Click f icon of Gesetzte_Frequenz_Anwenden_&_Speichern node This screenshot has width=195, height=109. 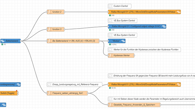pos(110,105)
